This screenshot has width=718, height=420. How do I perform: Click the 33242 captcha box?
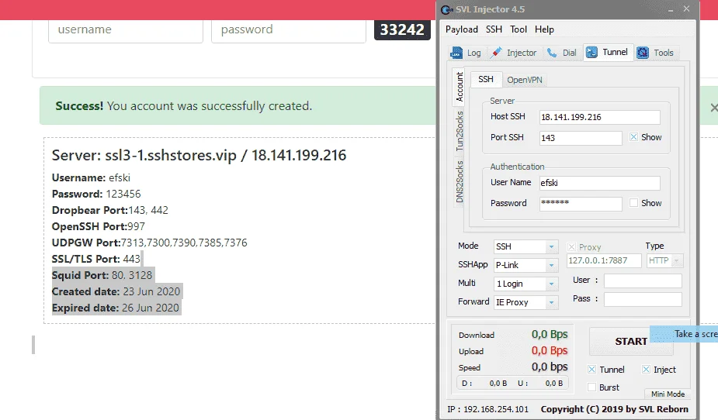tap(402, 29)
